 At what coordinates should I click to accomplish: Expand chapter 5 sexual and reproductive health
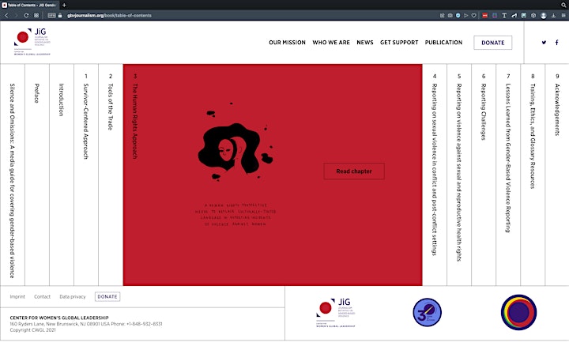[x=459, y=175]
